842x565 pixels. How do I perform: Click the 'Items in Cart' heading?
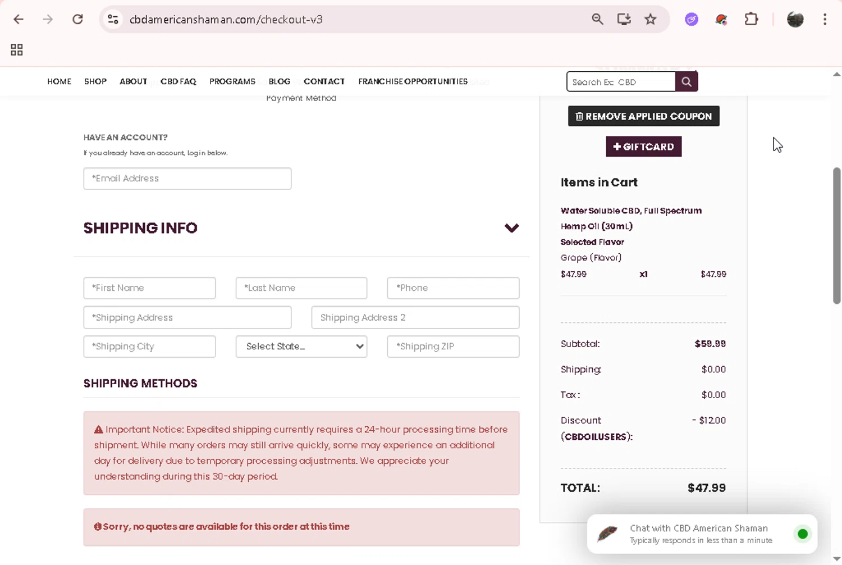[x=599, y=183]
